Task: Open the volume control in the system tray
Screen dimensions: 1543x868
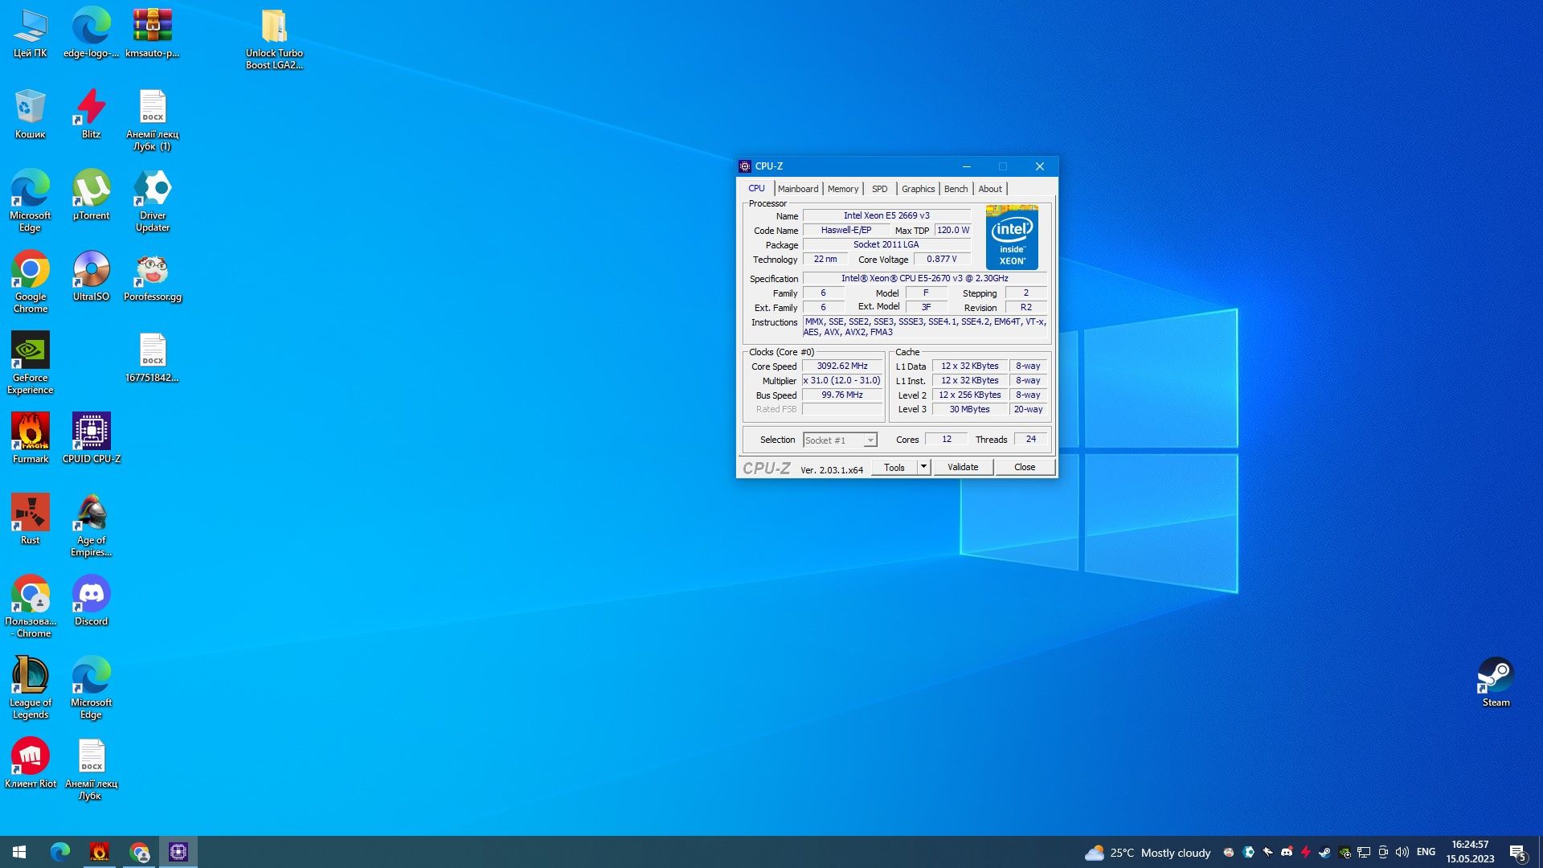Action: [1402, 852]
